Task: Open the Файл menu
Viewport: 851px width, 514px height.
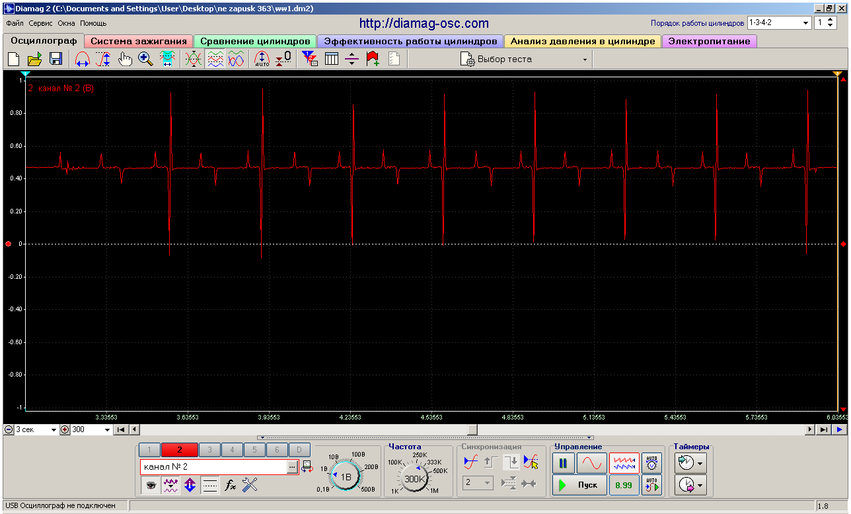Action: (x=15, y=23)
